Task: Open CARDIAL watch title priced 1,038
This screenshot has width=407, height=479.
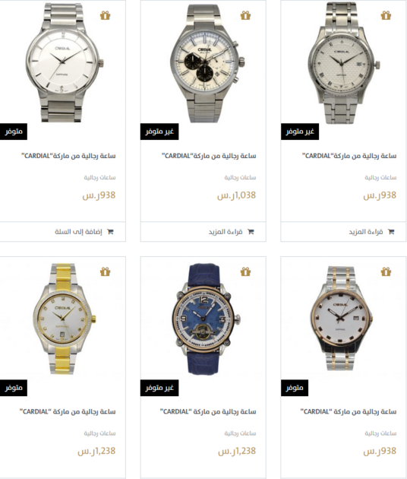Action: [209, 156]
